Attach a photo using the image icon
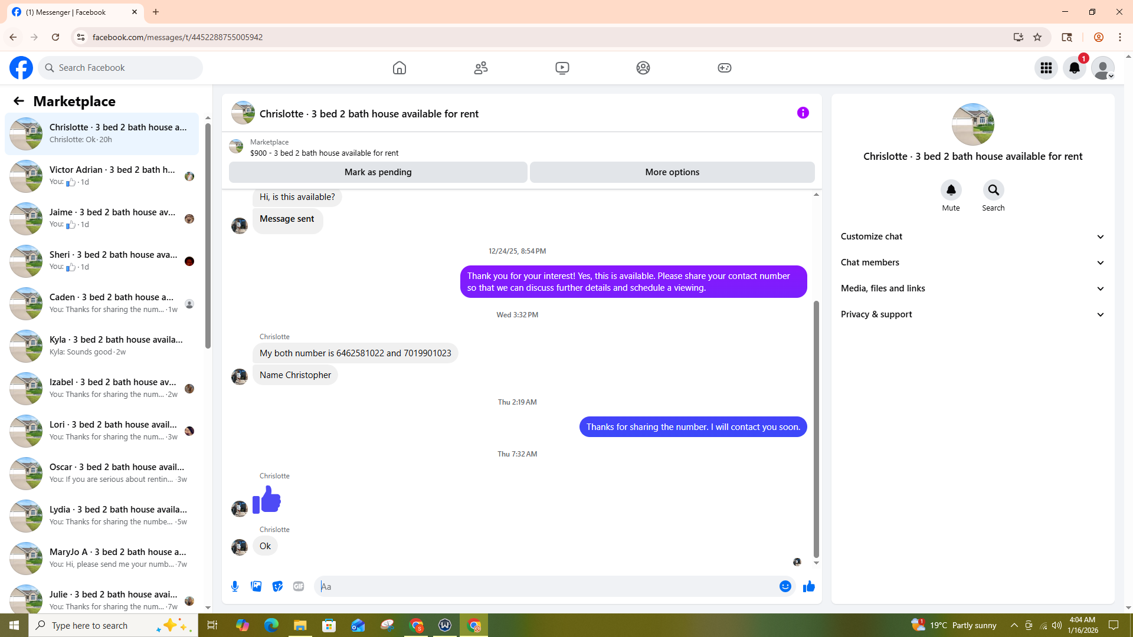Image resolution: width=1133 pixels, height=637 pixels. [x=256, y=586]
